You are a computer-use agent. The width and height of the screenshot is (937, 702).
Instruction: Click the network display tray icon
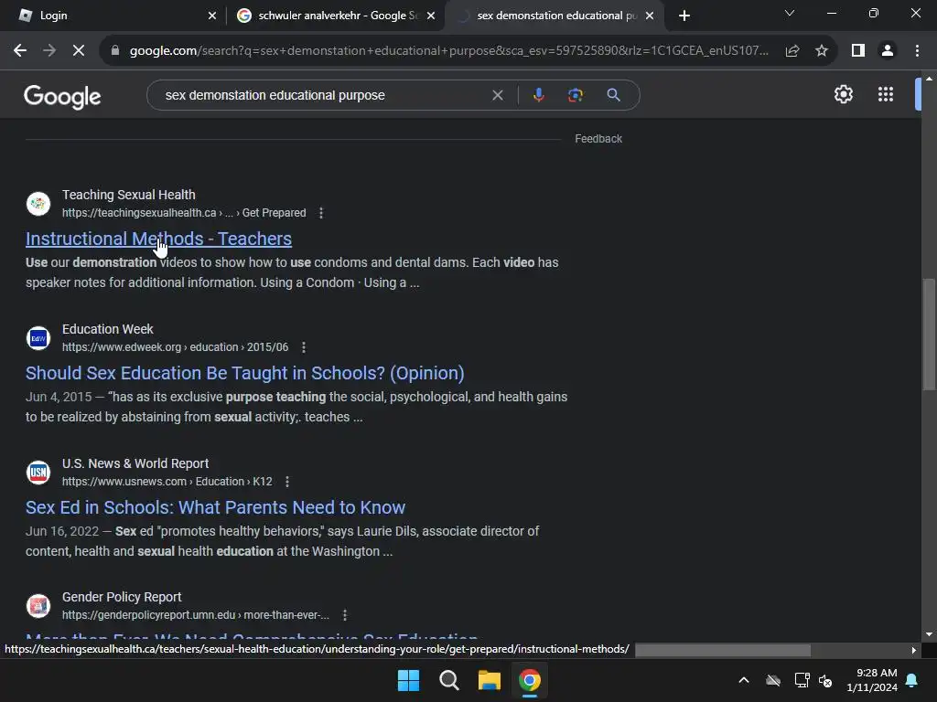(x=802, y=680)
